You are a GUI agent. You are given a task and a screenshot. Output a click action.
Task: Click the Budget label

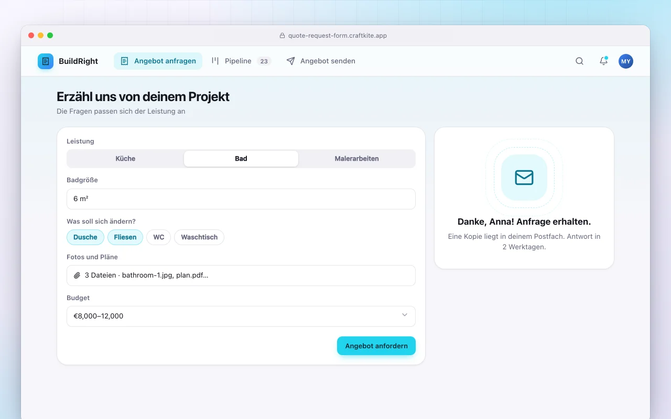[78, 298]
